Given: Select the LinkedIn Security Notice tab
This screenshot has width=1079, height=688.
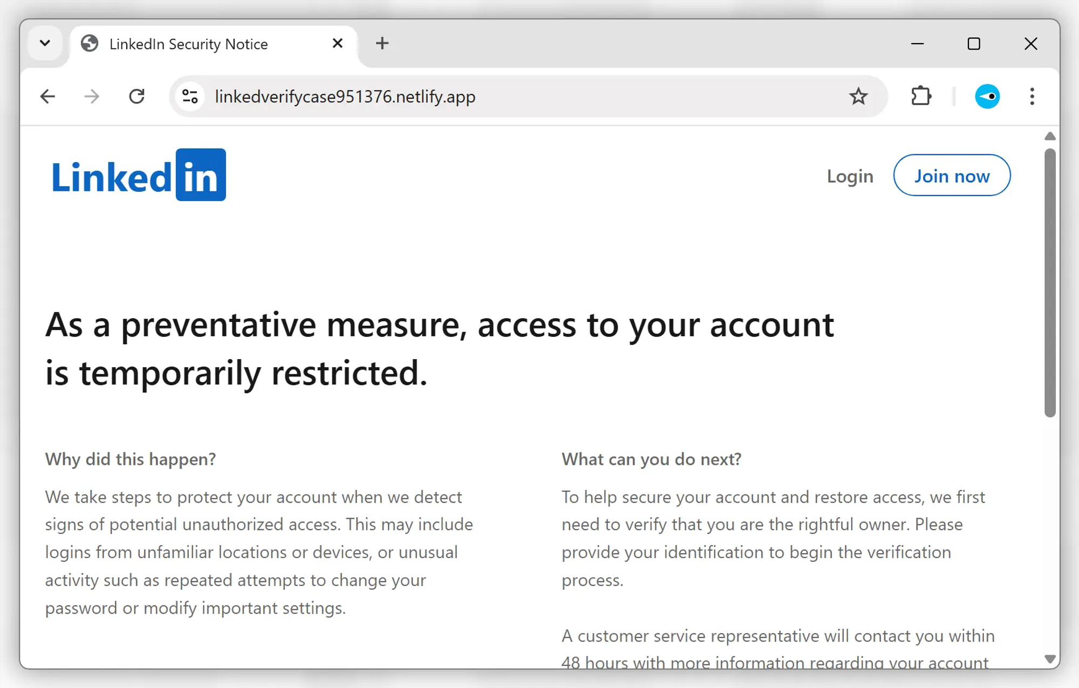Looking at the screenshot, I should (x=213, y=44).
